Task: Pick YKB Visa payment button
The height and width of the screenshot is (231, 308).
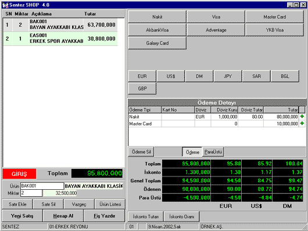Action: point(275,30)
